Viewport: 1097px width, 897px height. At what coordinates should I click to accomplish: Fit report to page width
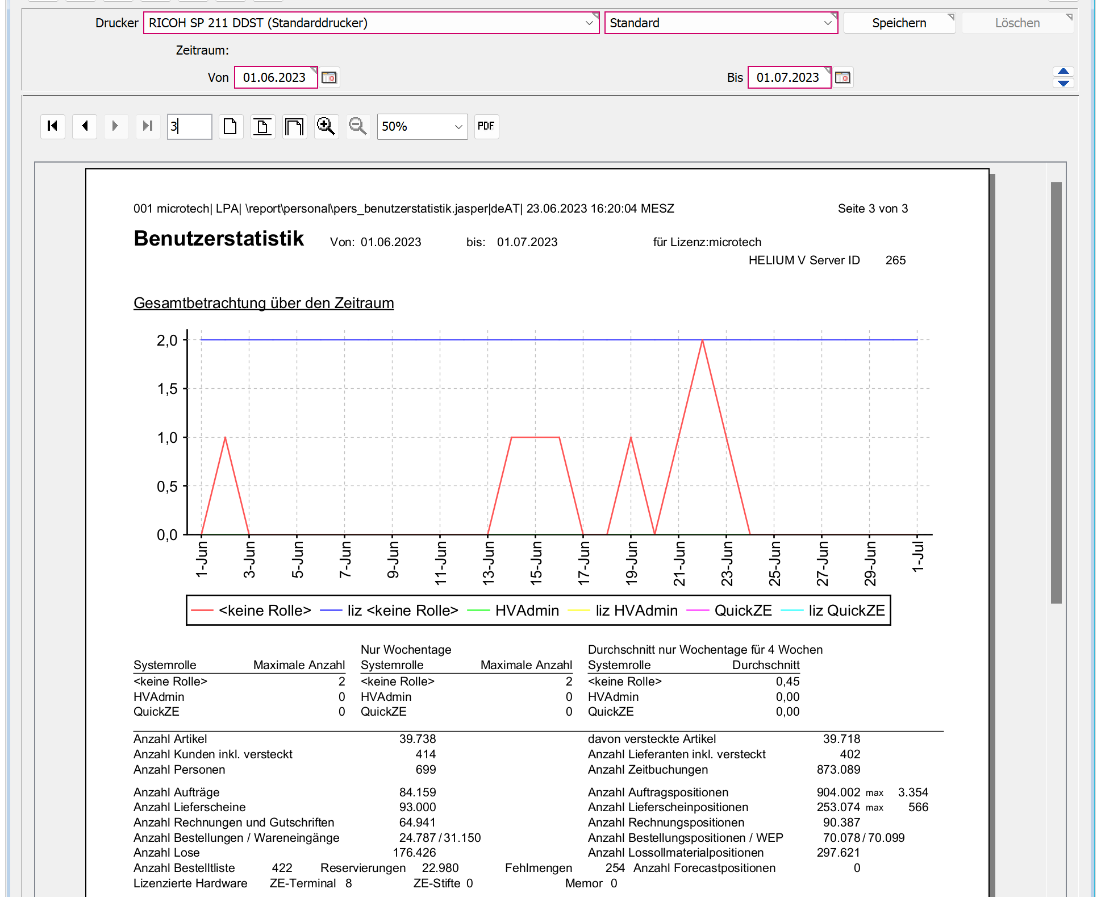tap(294, 126)
